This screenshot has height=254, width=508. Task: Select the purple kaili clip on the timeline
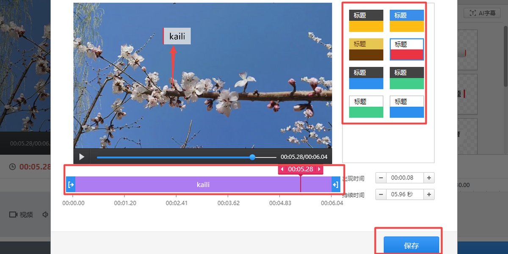(x=203, y=185)
